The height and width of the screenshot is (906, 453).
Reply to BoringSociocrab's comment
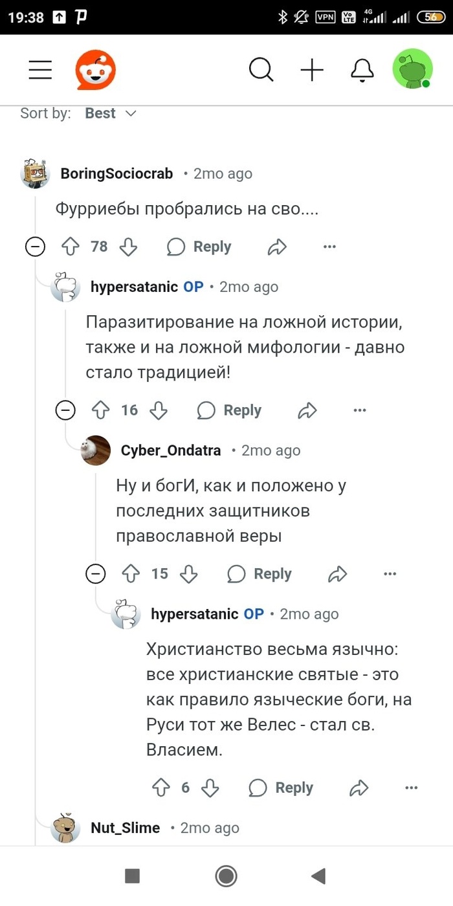(x=199, y=247)
